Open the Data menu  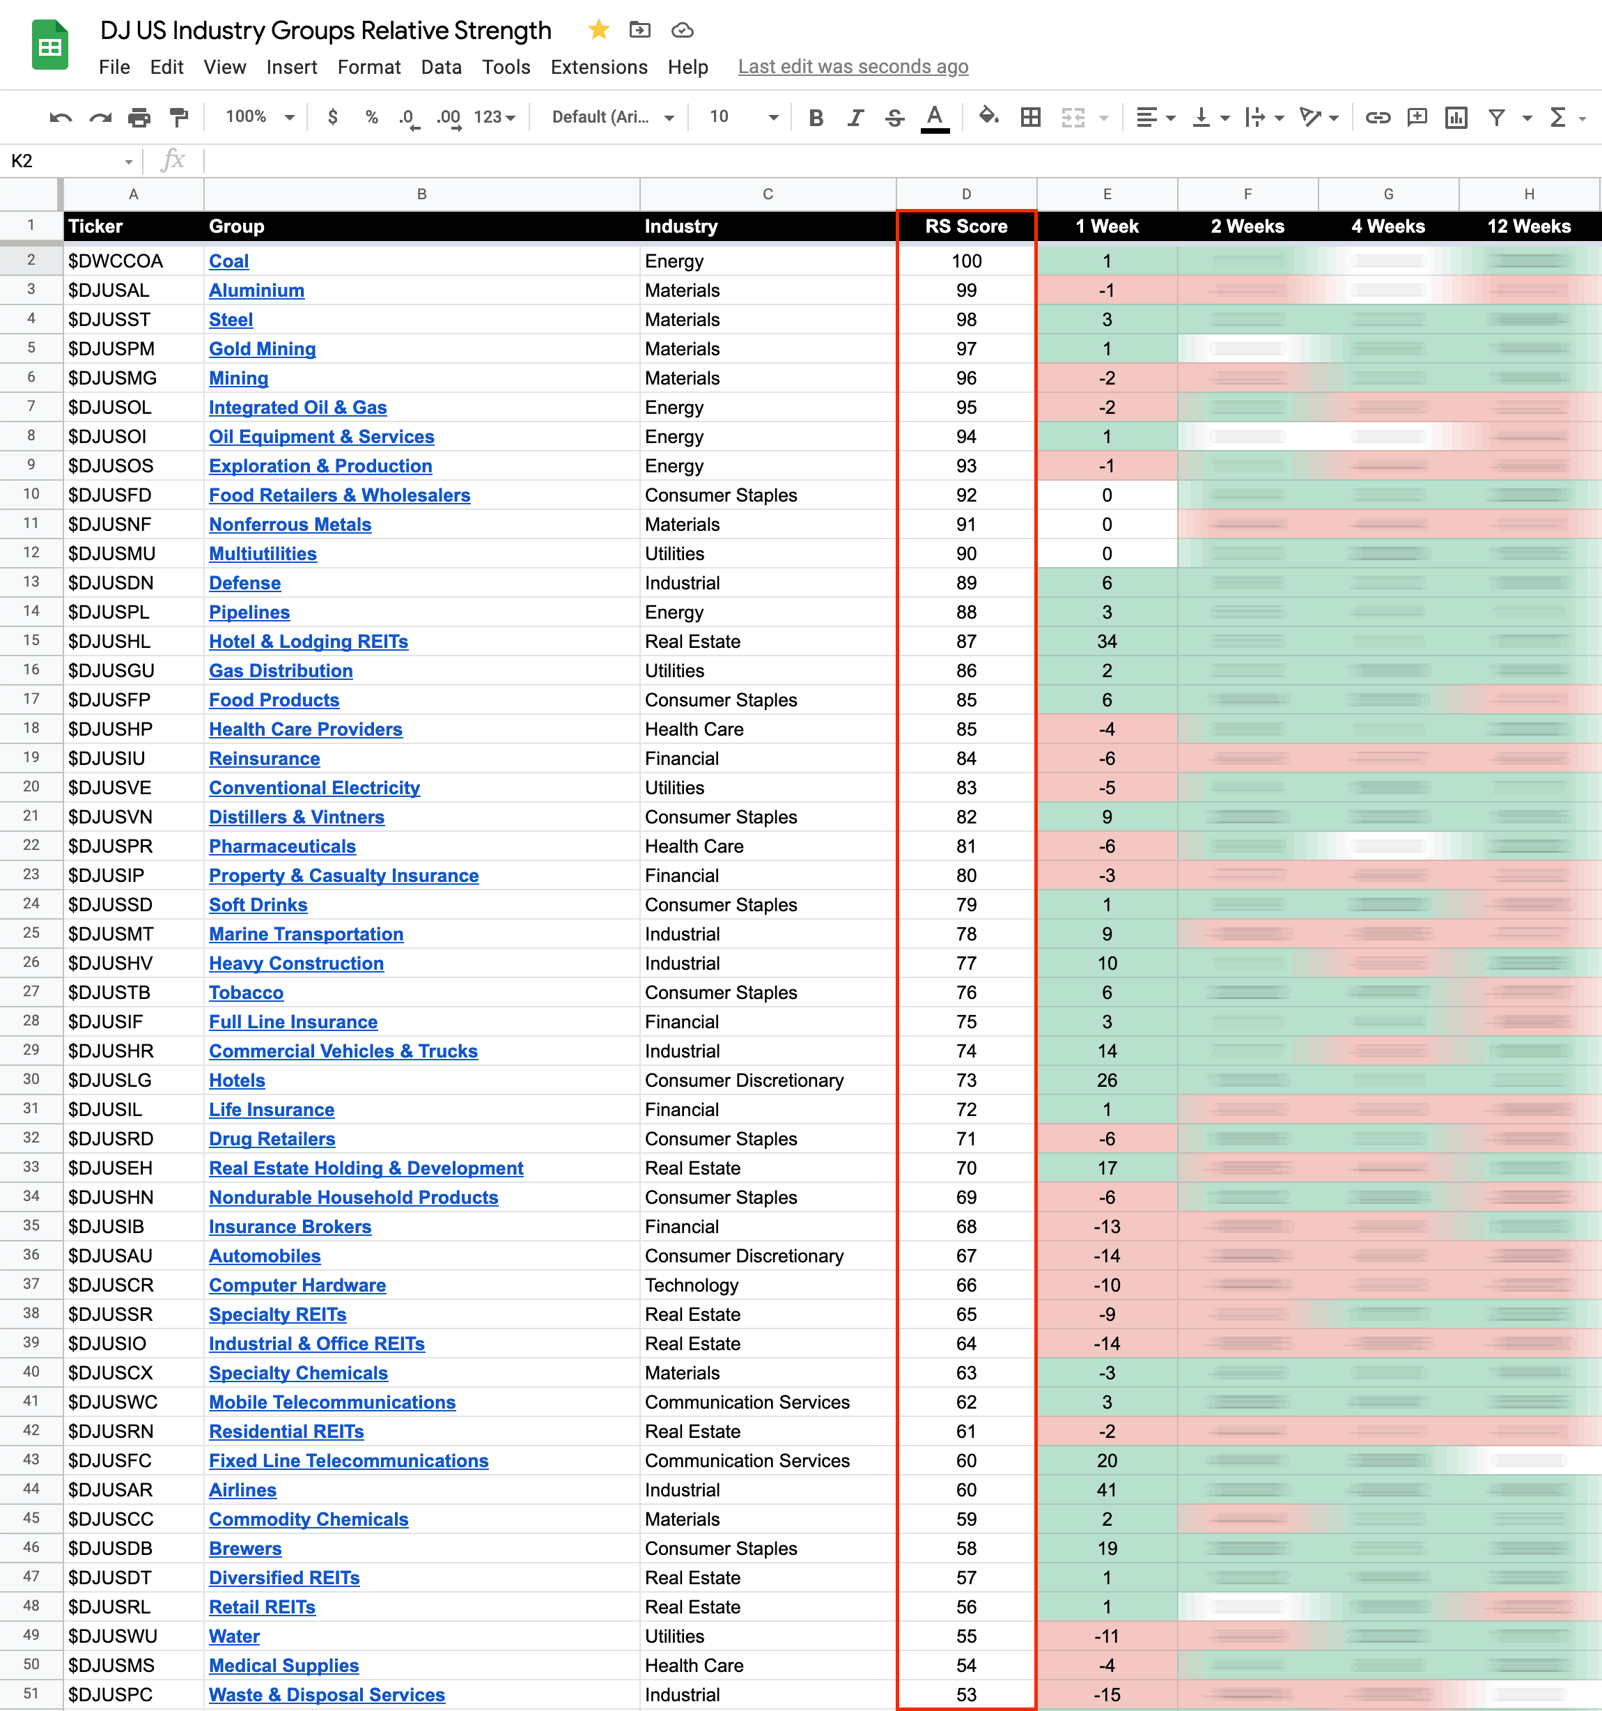tap(442, 67)
